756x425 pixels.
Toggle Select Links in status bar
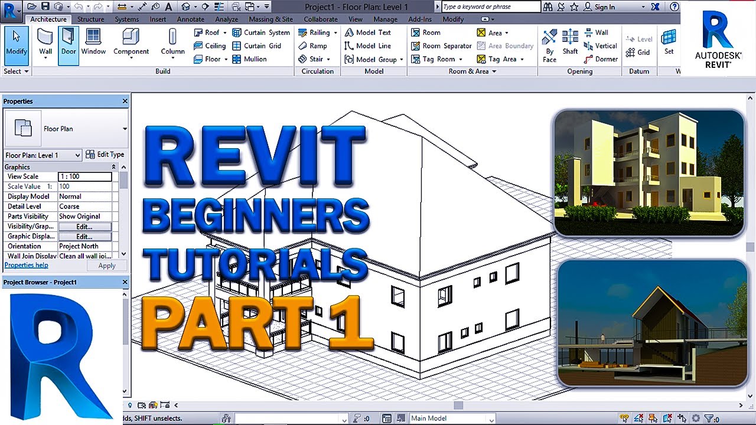click(x=625, y=419)
